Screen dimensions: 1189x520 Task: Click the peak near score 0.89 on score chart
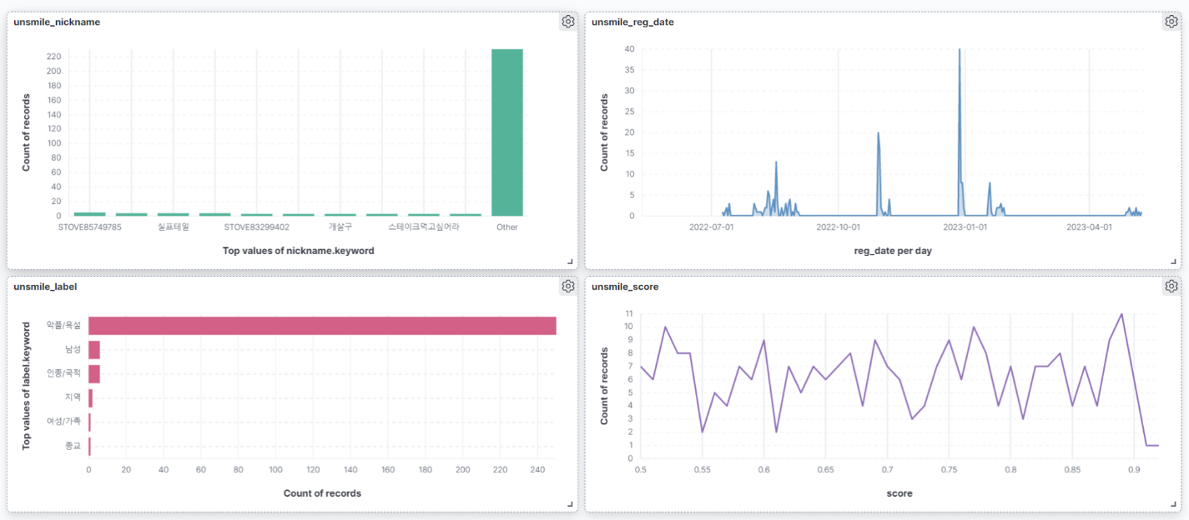coord(1121,314)
